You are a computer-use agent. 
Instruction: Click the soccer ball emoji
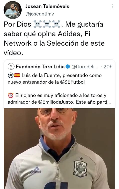11,75
